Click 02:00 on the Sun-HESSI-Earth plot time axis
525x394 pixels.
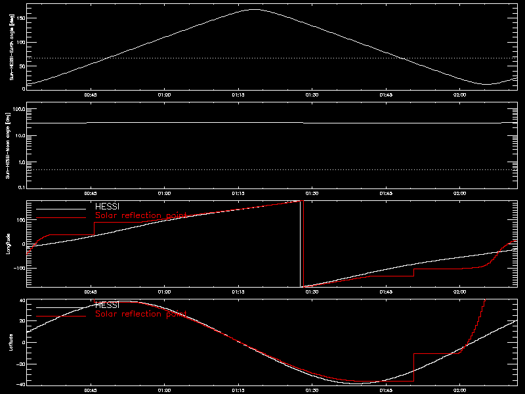pyautogui.click(x=460, y=95)
